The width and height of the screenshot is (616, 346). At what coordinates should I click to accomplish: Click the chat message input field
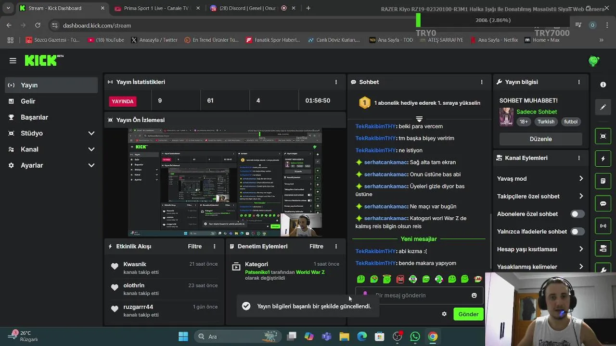click(418, 296)
